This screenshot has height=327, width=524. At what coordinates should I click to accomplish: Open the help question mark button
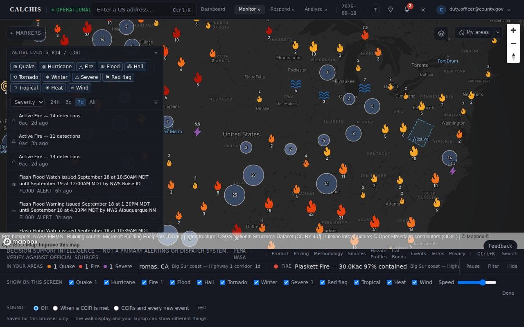click(x=375, y=9)
